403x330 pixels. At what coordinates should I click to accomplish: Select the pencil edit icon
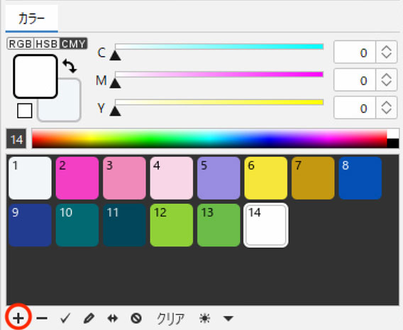[x=89, y=319]
